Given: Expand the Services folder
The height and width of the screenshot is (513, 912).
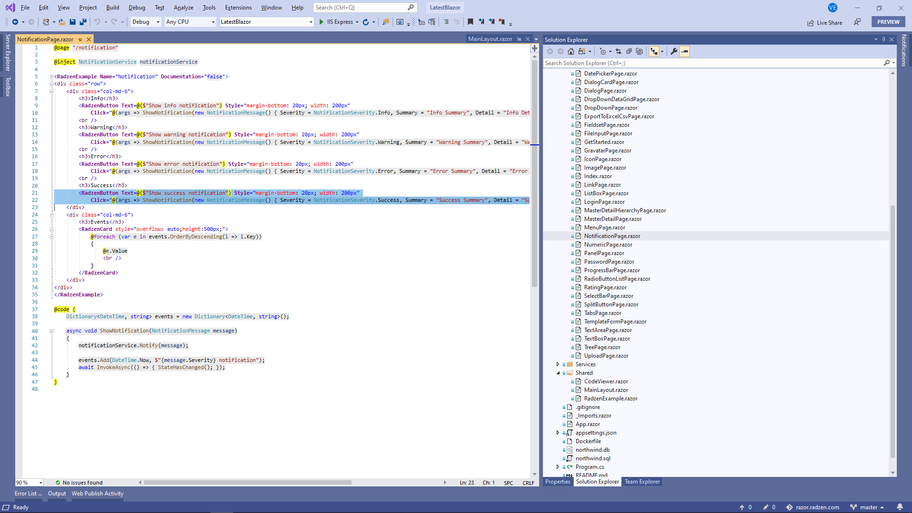Looking at the screenshot, I should pyautogui.click(x=558, y=364).
